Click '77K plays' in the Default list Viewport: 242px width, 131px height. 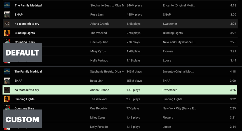coord(133,42)
